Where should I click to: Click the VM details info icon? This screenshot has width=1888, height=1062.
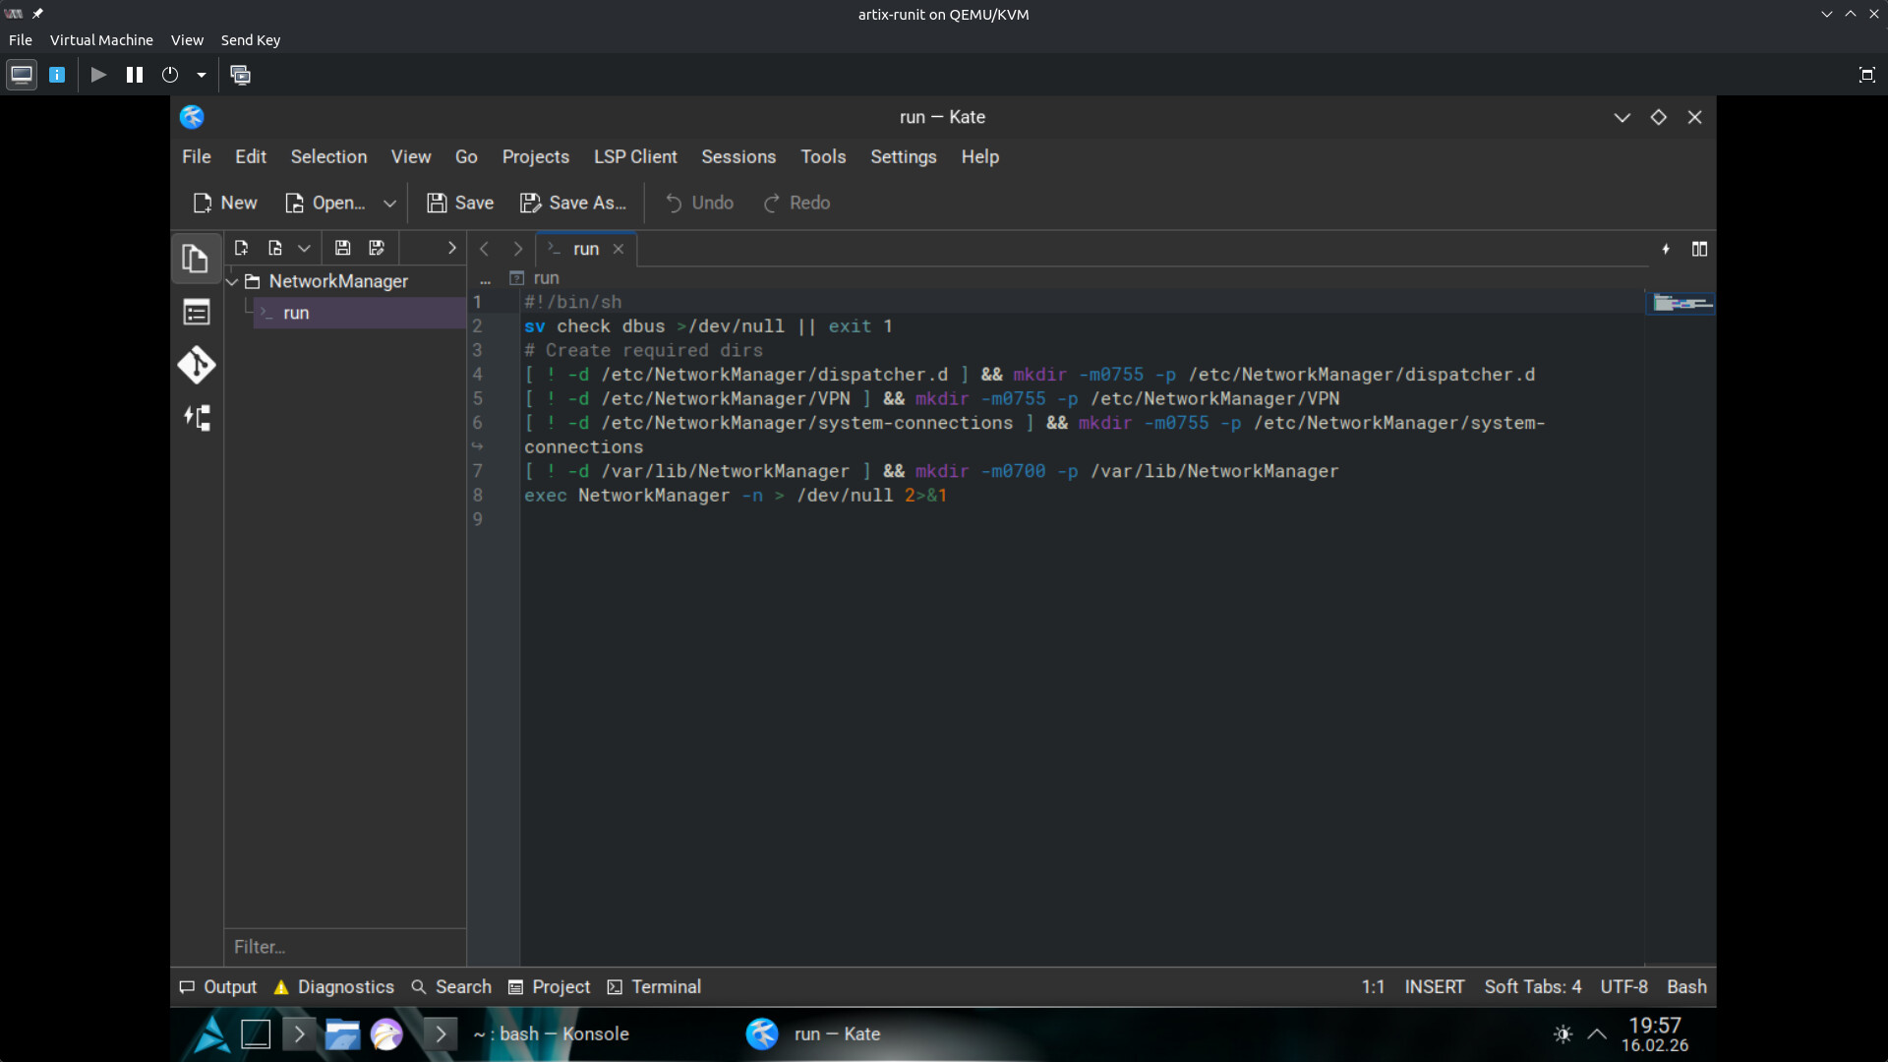(x=57, y=75)
